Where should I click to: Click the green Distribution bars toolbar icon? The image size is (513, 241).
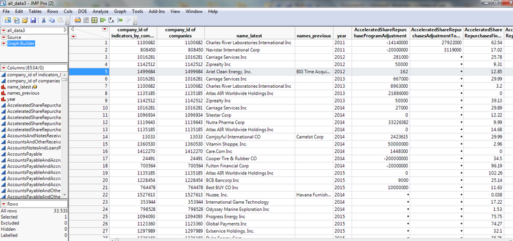(x=103, y=21)
